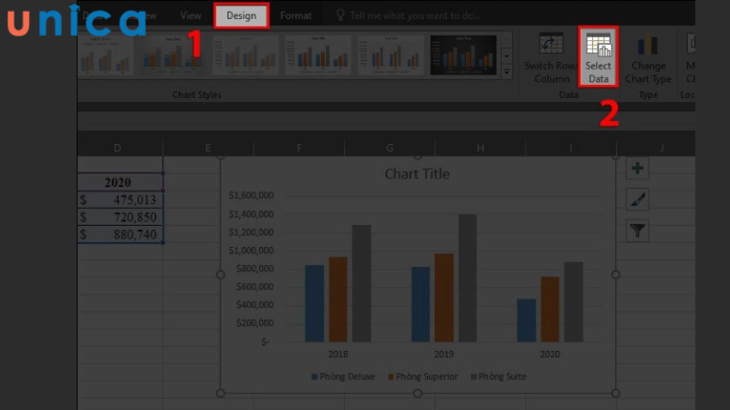This screenshot has width=730, height=410.
Task: Click the cell with value 880,740
Action: [x=120, y=234]
